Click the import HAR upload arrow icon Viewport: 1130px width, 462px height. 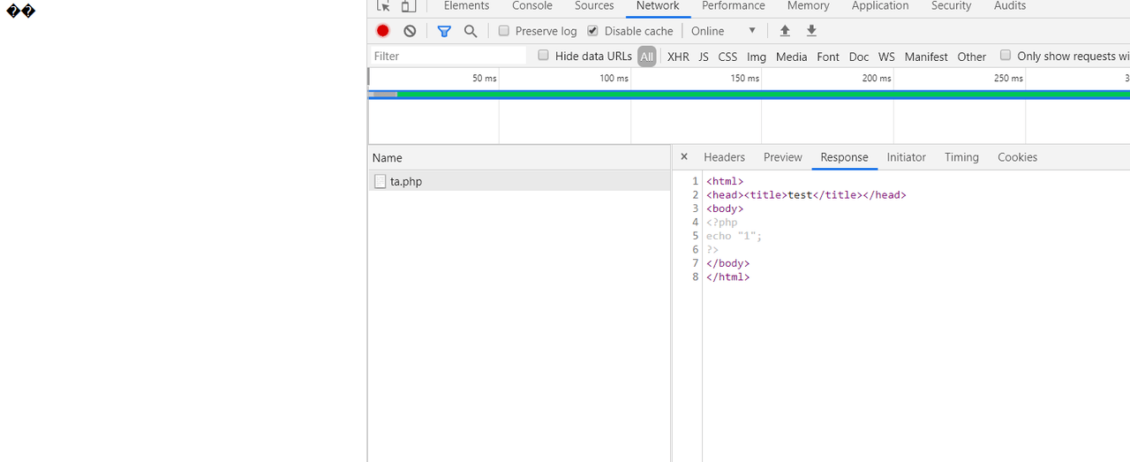pyautogui.click(x=785, y=31)
